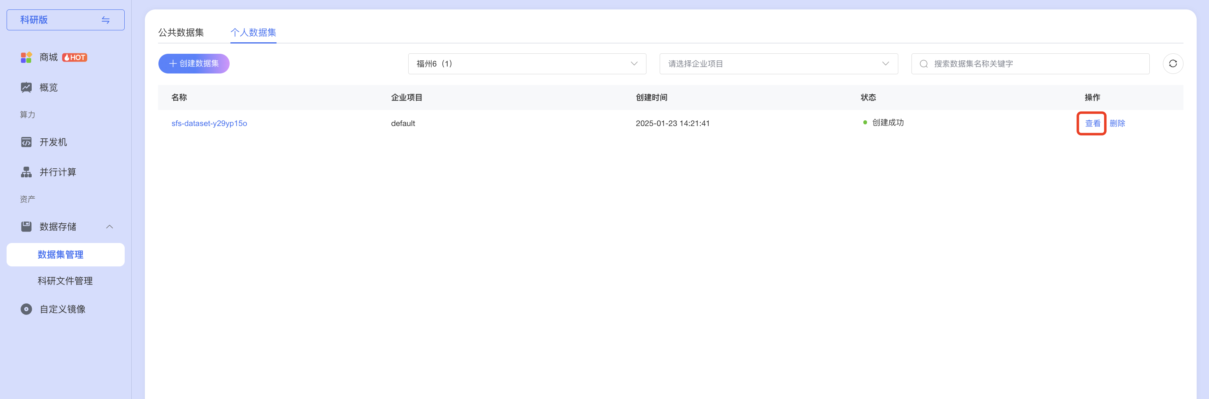This screenshot has height=399, width=1209.
Task: Click the 企业项目 column header
Action: coord(407,97)
